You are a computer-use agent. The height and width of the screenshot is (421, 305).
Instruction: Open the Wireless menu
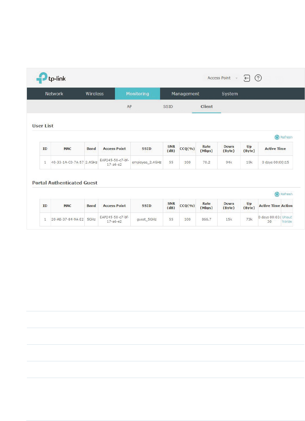pos(95,94)
